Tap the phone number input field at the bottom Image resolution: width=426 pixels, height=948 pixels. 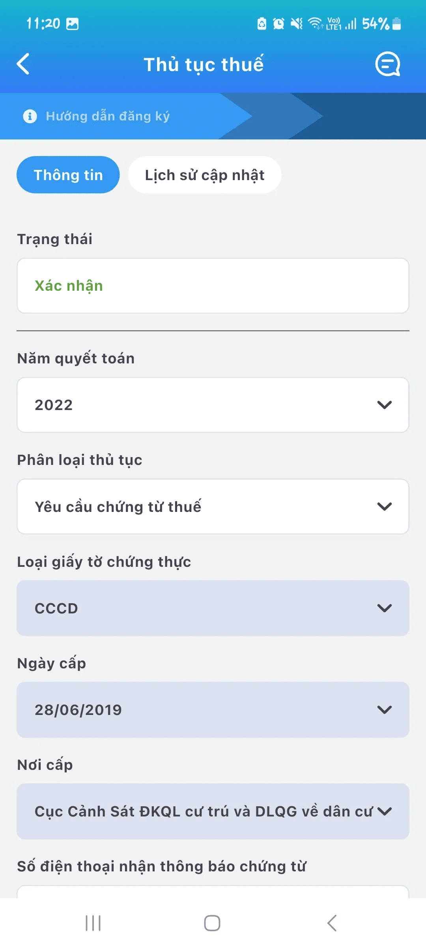point(213,892)
